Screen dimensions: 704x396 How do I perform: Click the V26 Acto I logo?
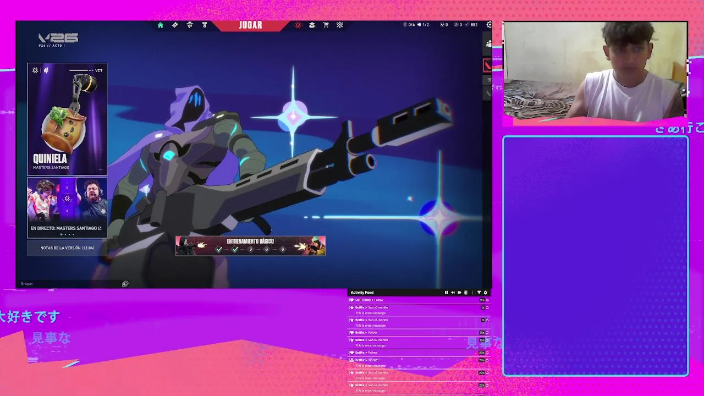click(58, 40)
